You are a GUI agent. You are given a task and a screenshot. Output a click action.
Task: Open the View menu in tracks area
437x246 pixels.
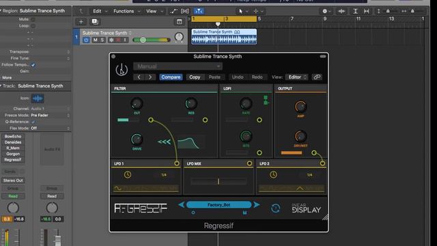click(154, 11)
